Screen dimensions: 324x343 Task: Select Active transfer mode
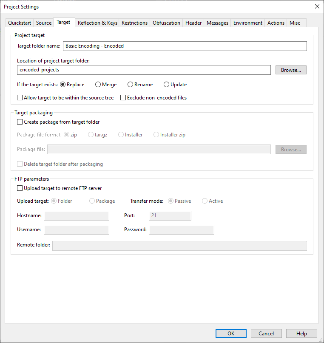pyautogui.click(x=213, y=201)
